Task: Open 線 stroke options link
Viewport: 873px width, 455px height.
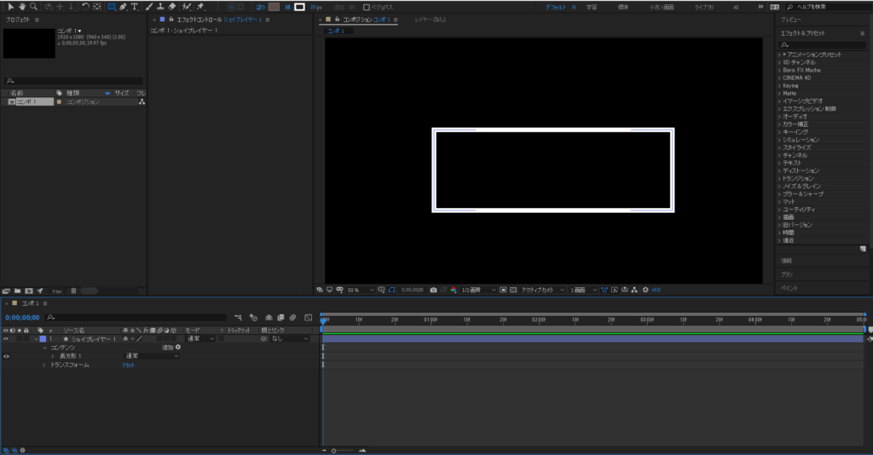Action: [x=288, y=7]
